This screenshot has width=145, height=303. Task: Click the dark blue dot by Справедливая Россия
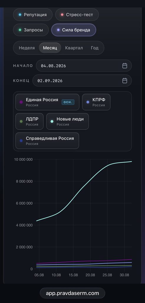coord(21,141)
